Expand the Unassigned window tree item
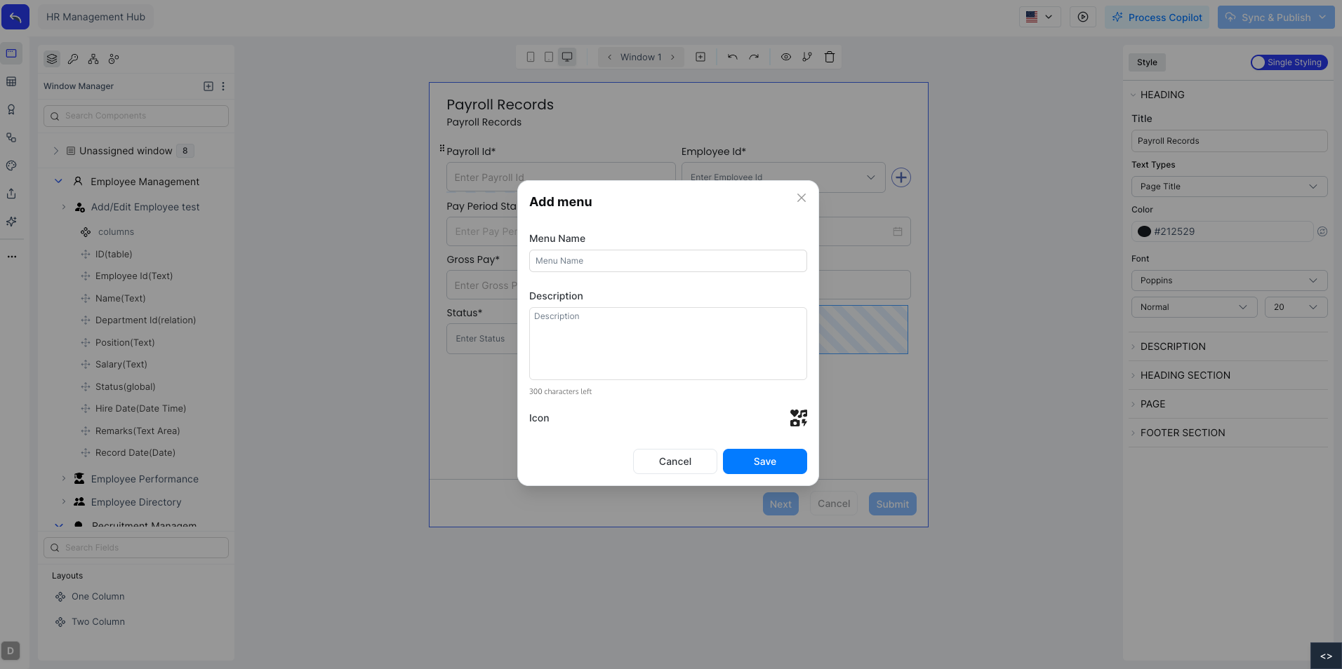Screen dimensions: 1342x669 pos(56,151)
